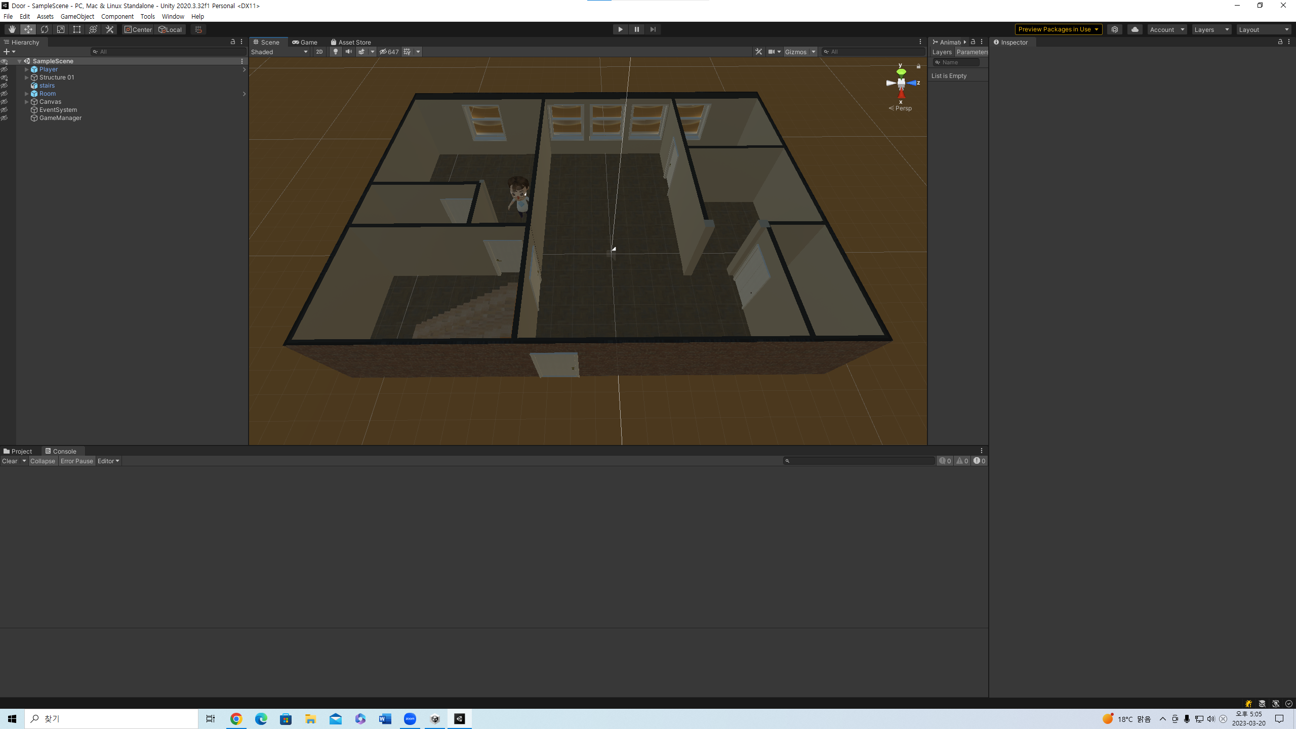Open scene view component tools

(758, 52)
